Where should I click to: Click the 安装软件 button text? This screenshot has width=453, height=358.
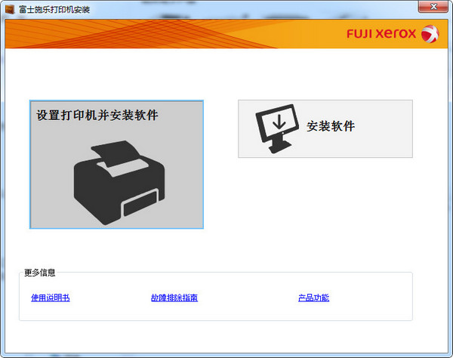pyautogui.click(x=331, y=126)
